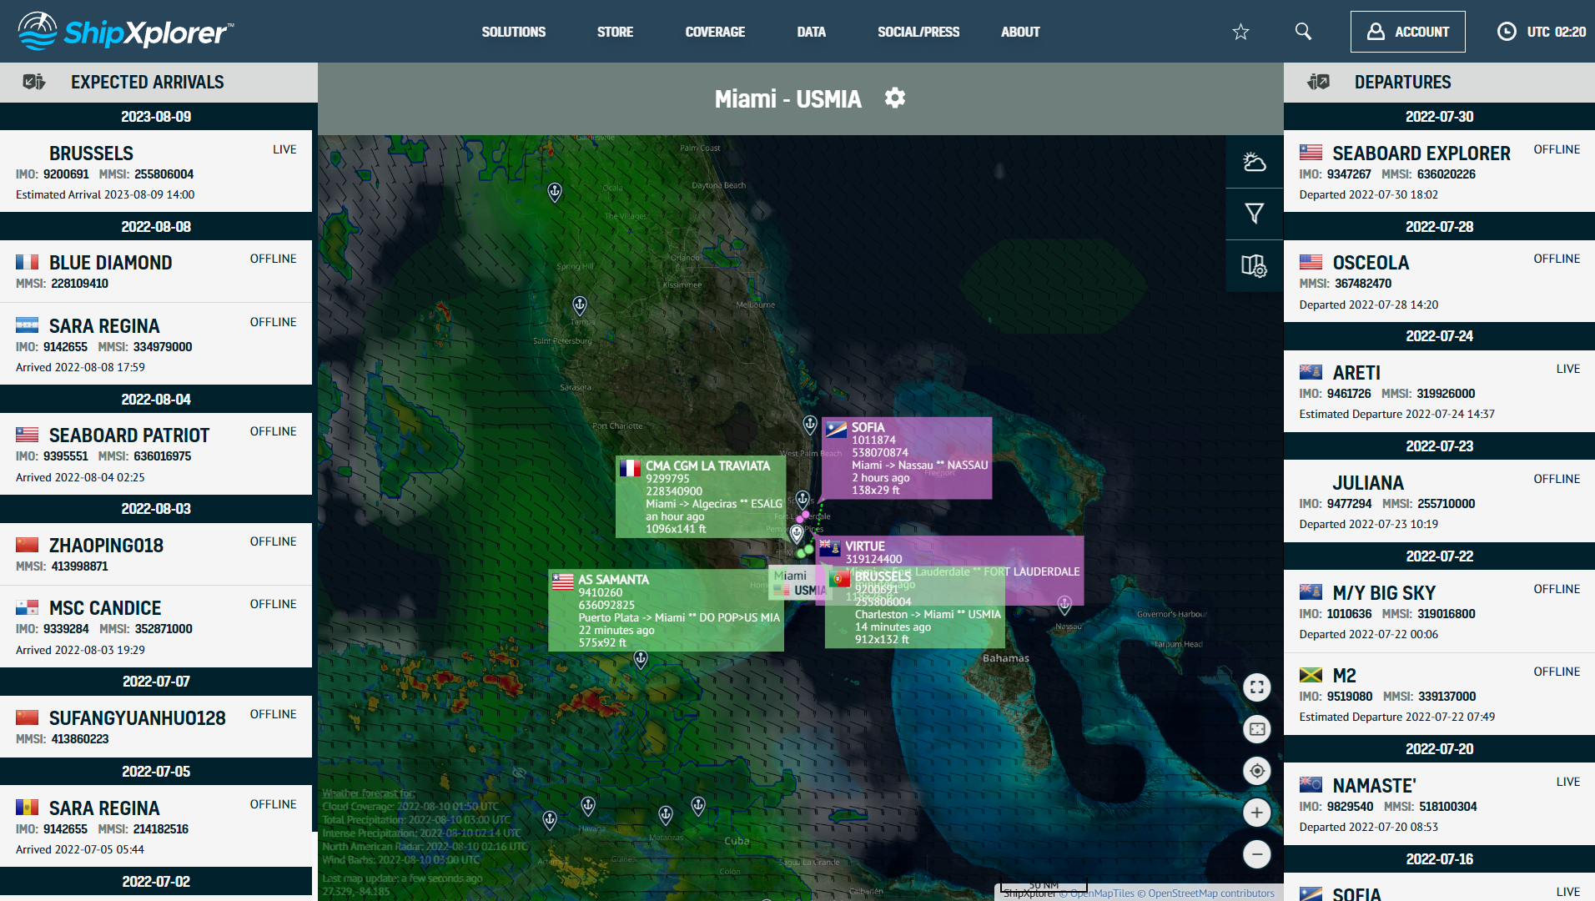Open the vessel filter funnel icon
Screen dimensions: 1595x901
coord(1254,214)
